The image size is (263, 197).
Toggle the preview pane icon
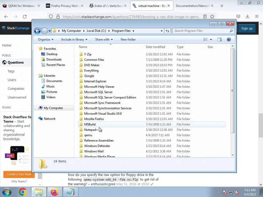220,40
